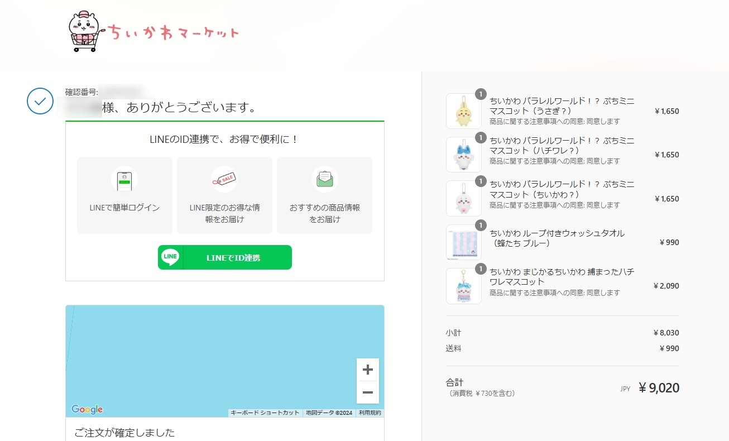Viewport: 729px width, 441px height.
Task: Click the SALE tag icon
Action: tap(224, 179)
